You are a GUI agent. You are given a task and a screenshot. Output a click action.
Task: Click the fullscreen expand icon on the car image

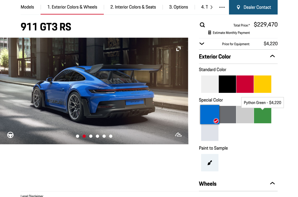pos(178,49)
